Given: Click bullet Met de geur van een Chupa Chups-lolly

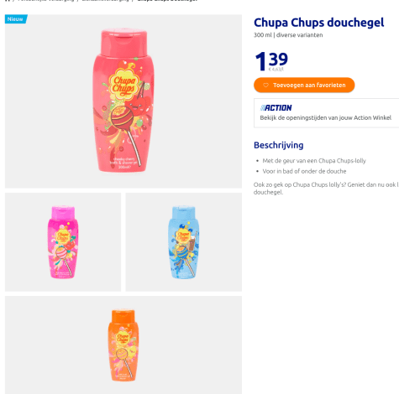Looking at the screenshot, I should click(314, 161).
